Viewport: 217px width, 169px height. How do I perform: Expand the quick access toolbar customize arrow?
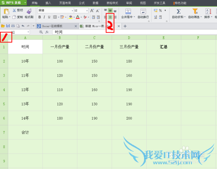pyautogui.click(x=33, y=26)
